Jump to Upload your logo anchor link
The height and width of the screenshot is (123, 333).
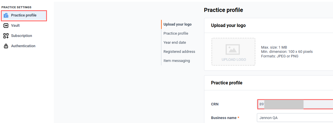pos(177,24)
